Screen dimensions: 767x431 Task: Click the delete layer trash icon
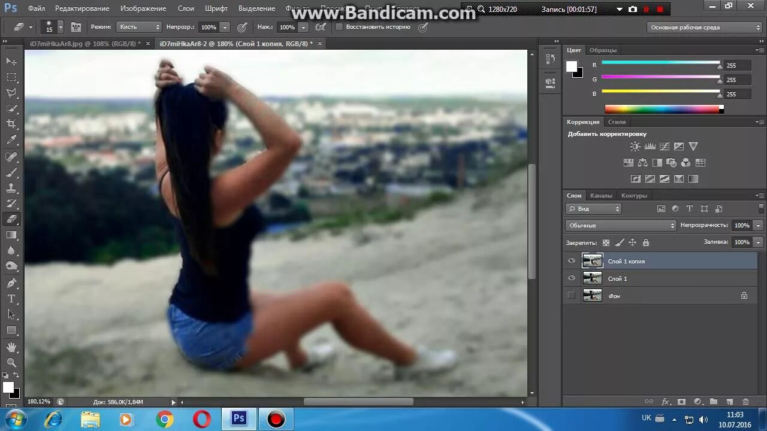(x=745, y=402)
